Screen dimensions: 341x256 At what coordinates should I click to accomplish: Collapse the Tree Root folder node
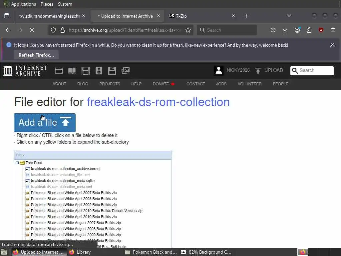(17, 163)
